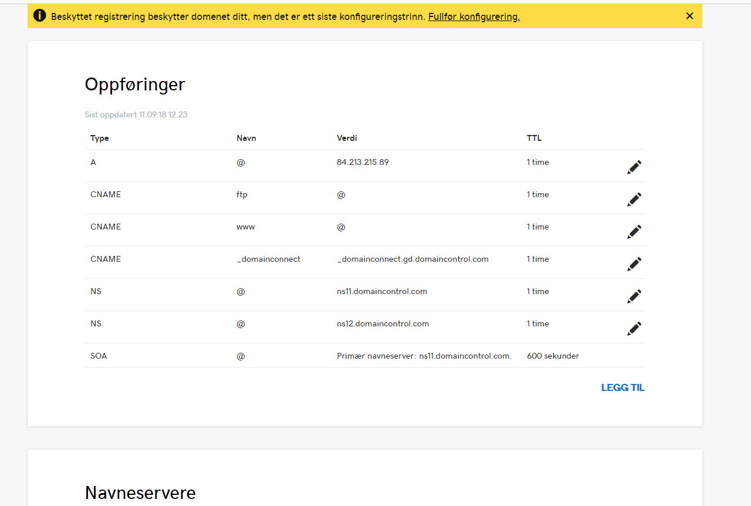Image resolution: width=751 pixels, height=506 pixels.
Task: Edit the ftp CNAME record
Action: pos(634,200)
